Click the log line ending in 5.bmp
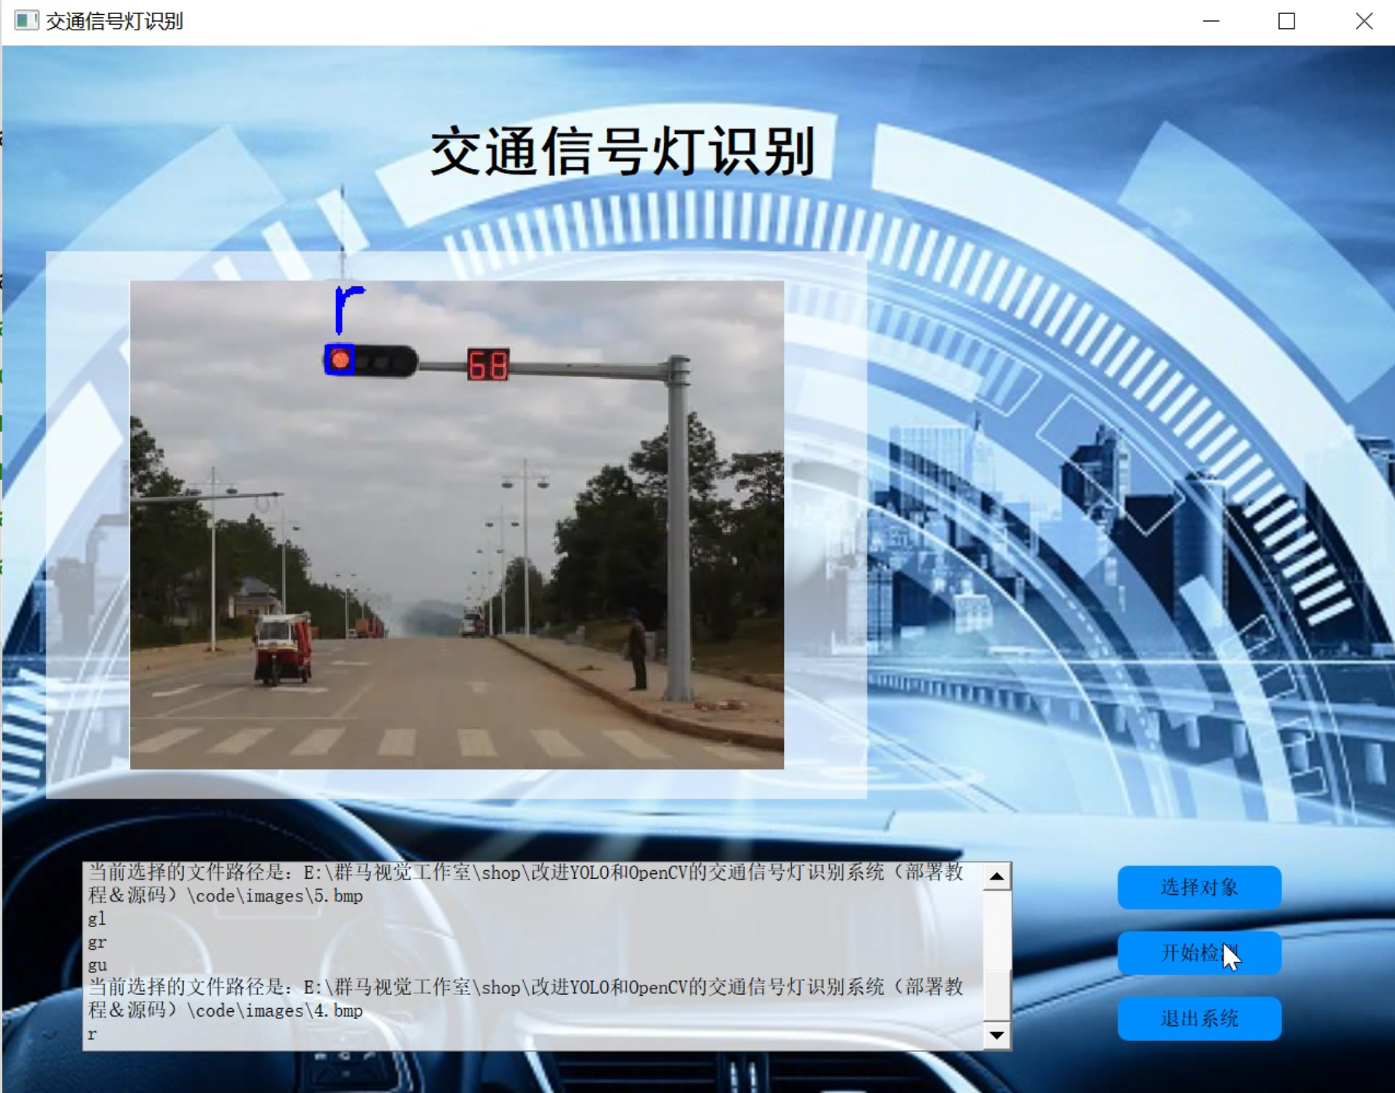The height and width of the screenshot is (1093, 1395). (526, 884)
